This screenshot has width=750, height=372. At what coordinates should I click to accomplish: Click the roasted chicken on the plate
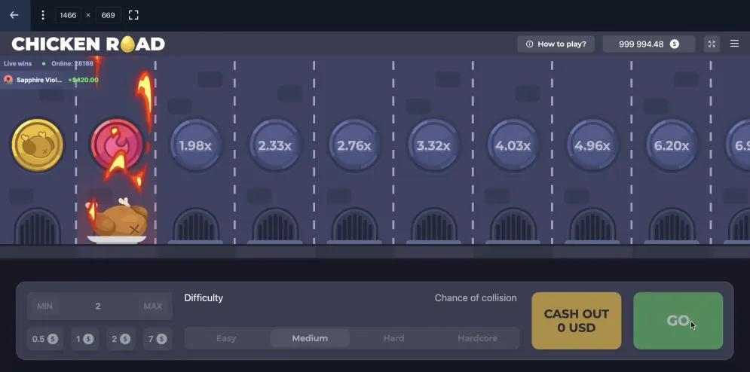118,221
